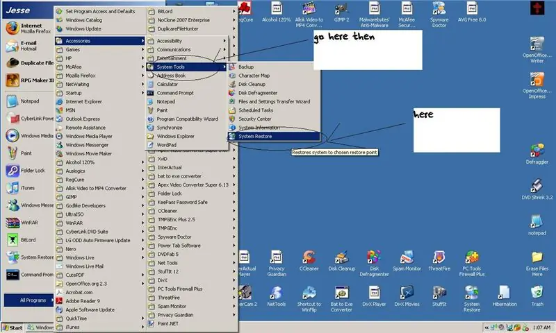The image size is (556, 333).
Task: Open Folder Lock from Start menu left pane
Action: coord(28,171)
